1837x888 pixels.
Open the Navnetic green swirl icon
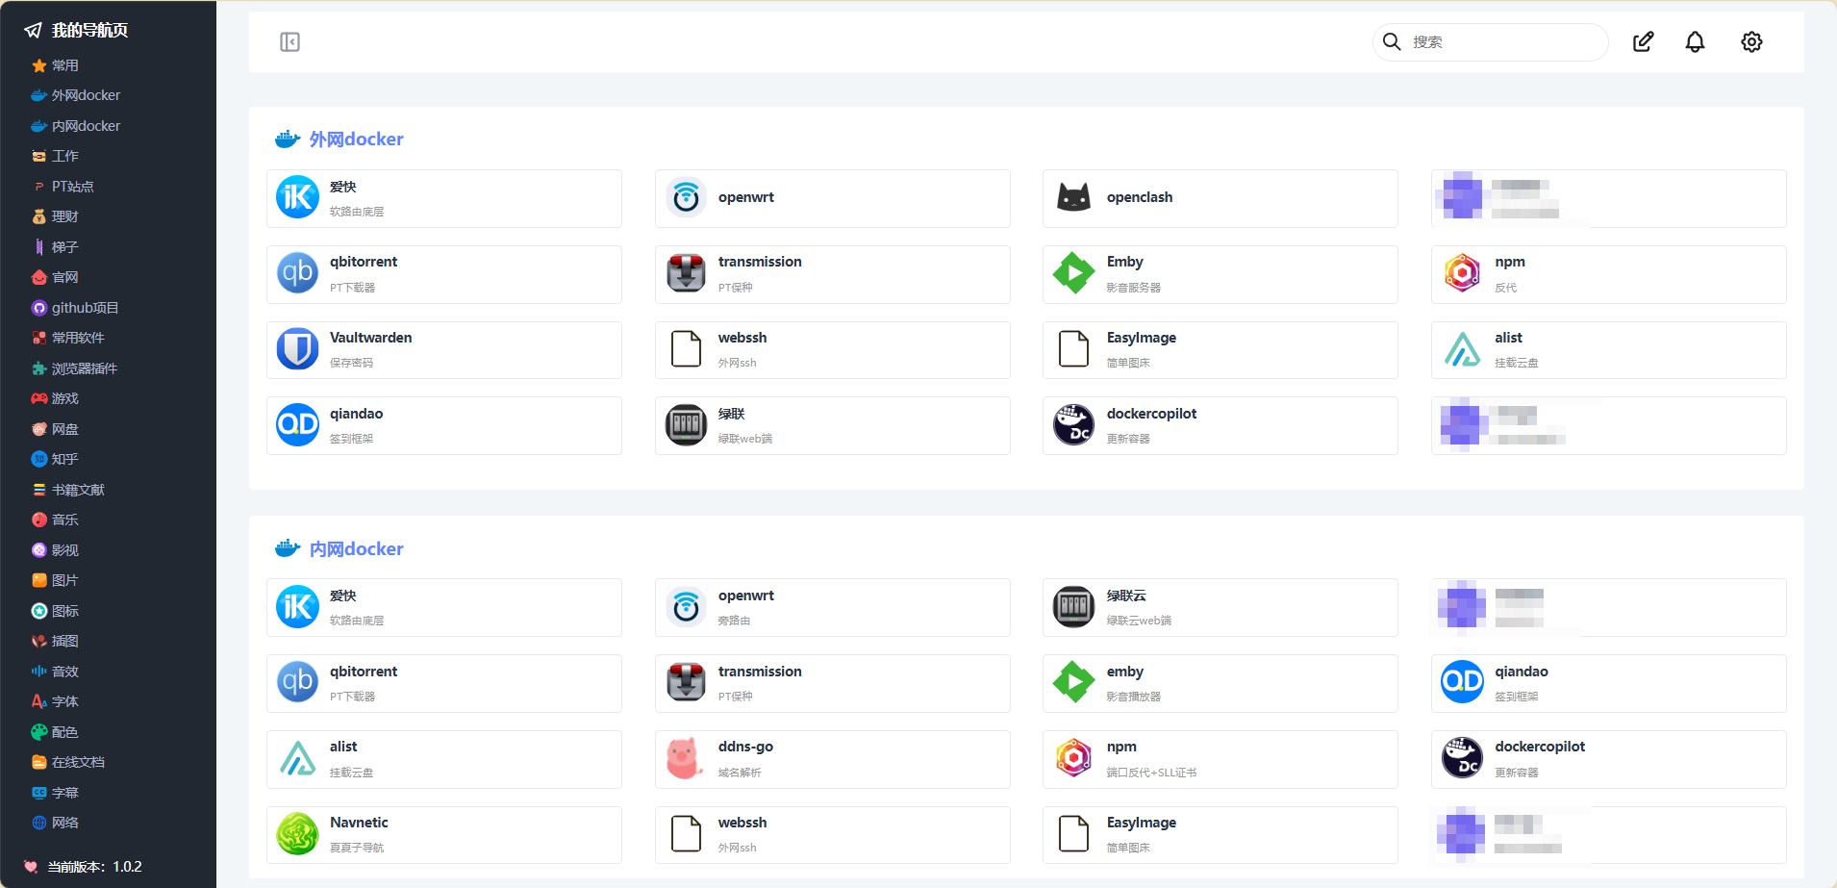tap(297, 834)
